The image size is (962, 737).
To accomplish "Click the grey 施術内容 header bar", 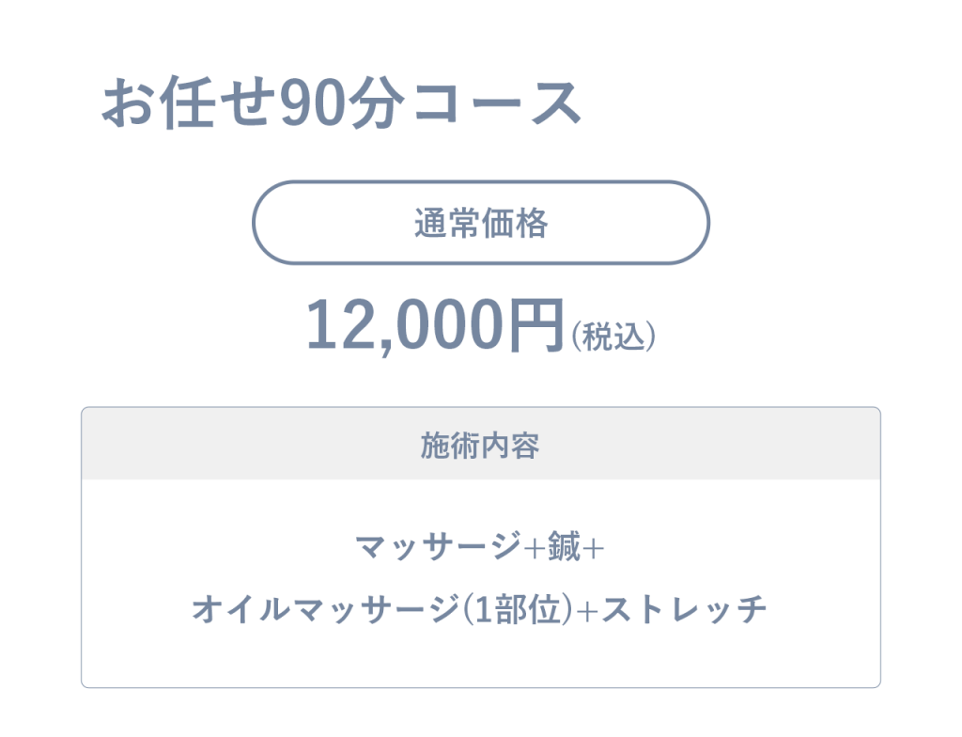I will 480,444.
